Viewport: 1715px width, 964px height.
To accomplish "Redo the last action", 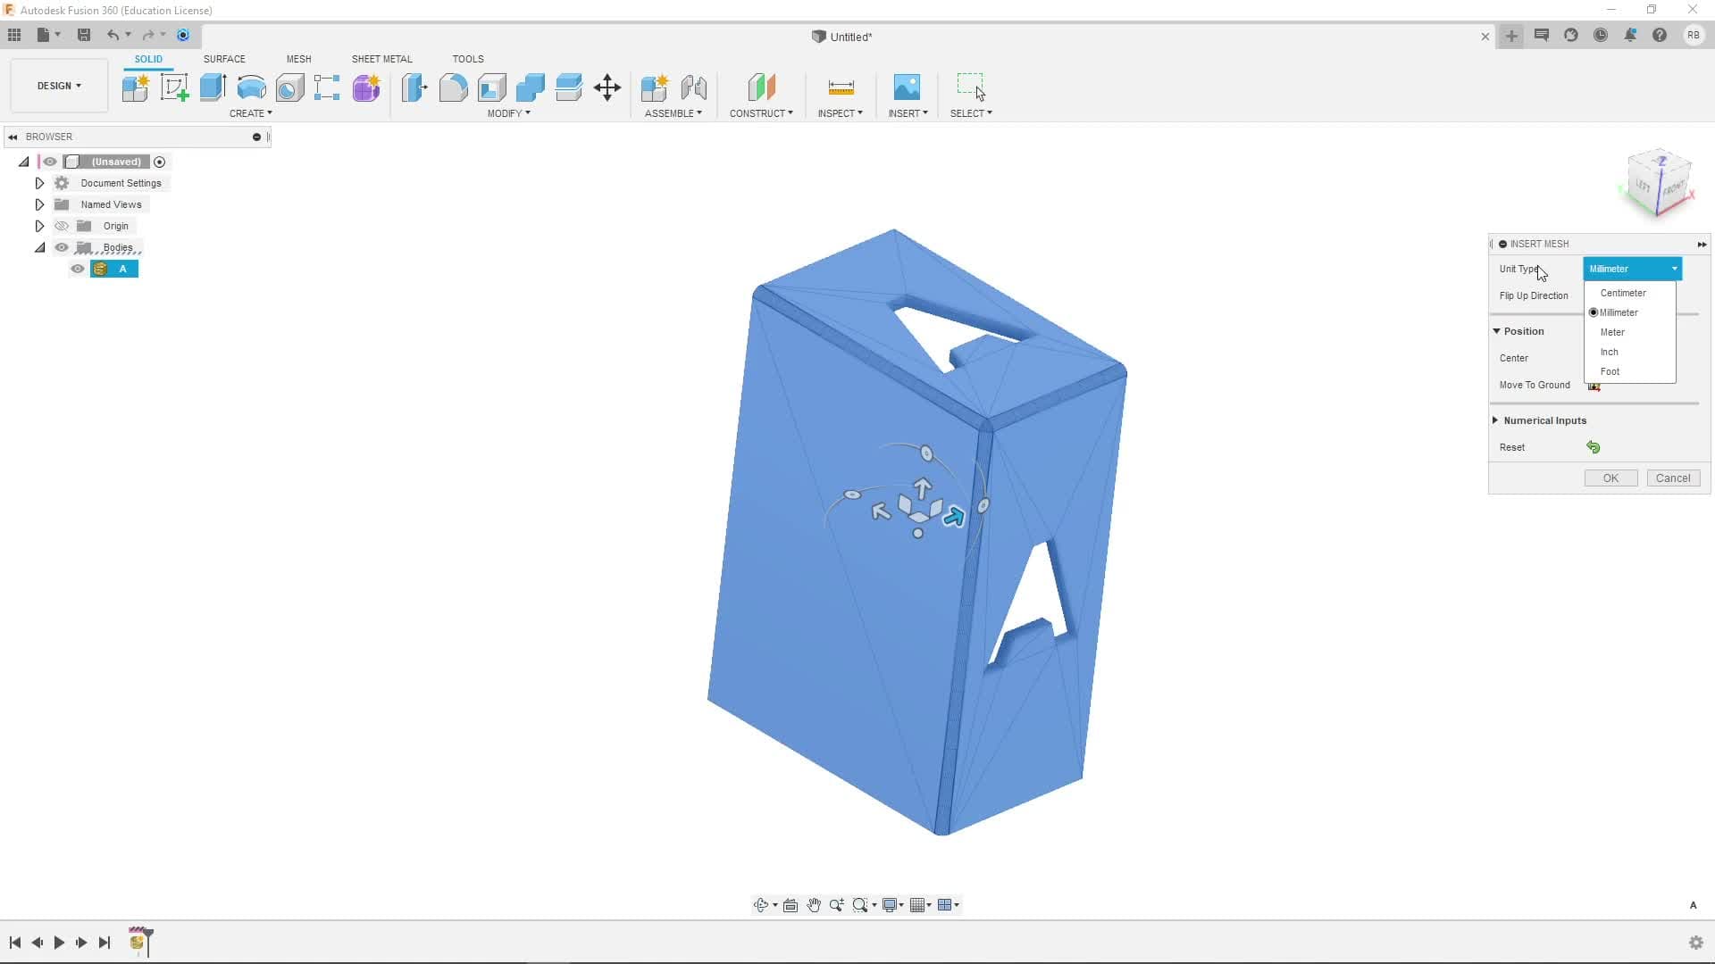I will (148, 35).
